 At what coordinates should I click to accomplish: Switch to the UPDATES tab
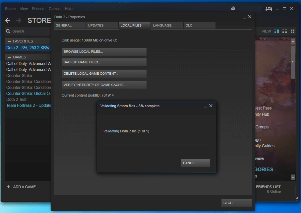pyautogui.click(x=102, y=25)
